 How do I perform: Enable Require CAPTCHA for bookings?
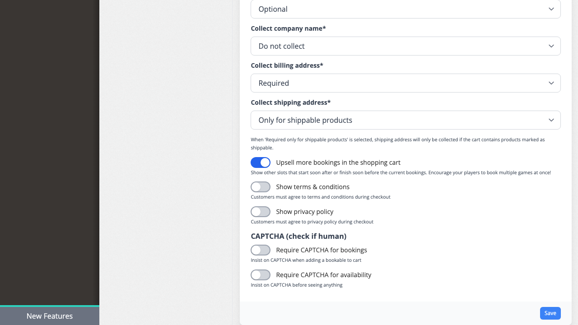coord(261,250)
